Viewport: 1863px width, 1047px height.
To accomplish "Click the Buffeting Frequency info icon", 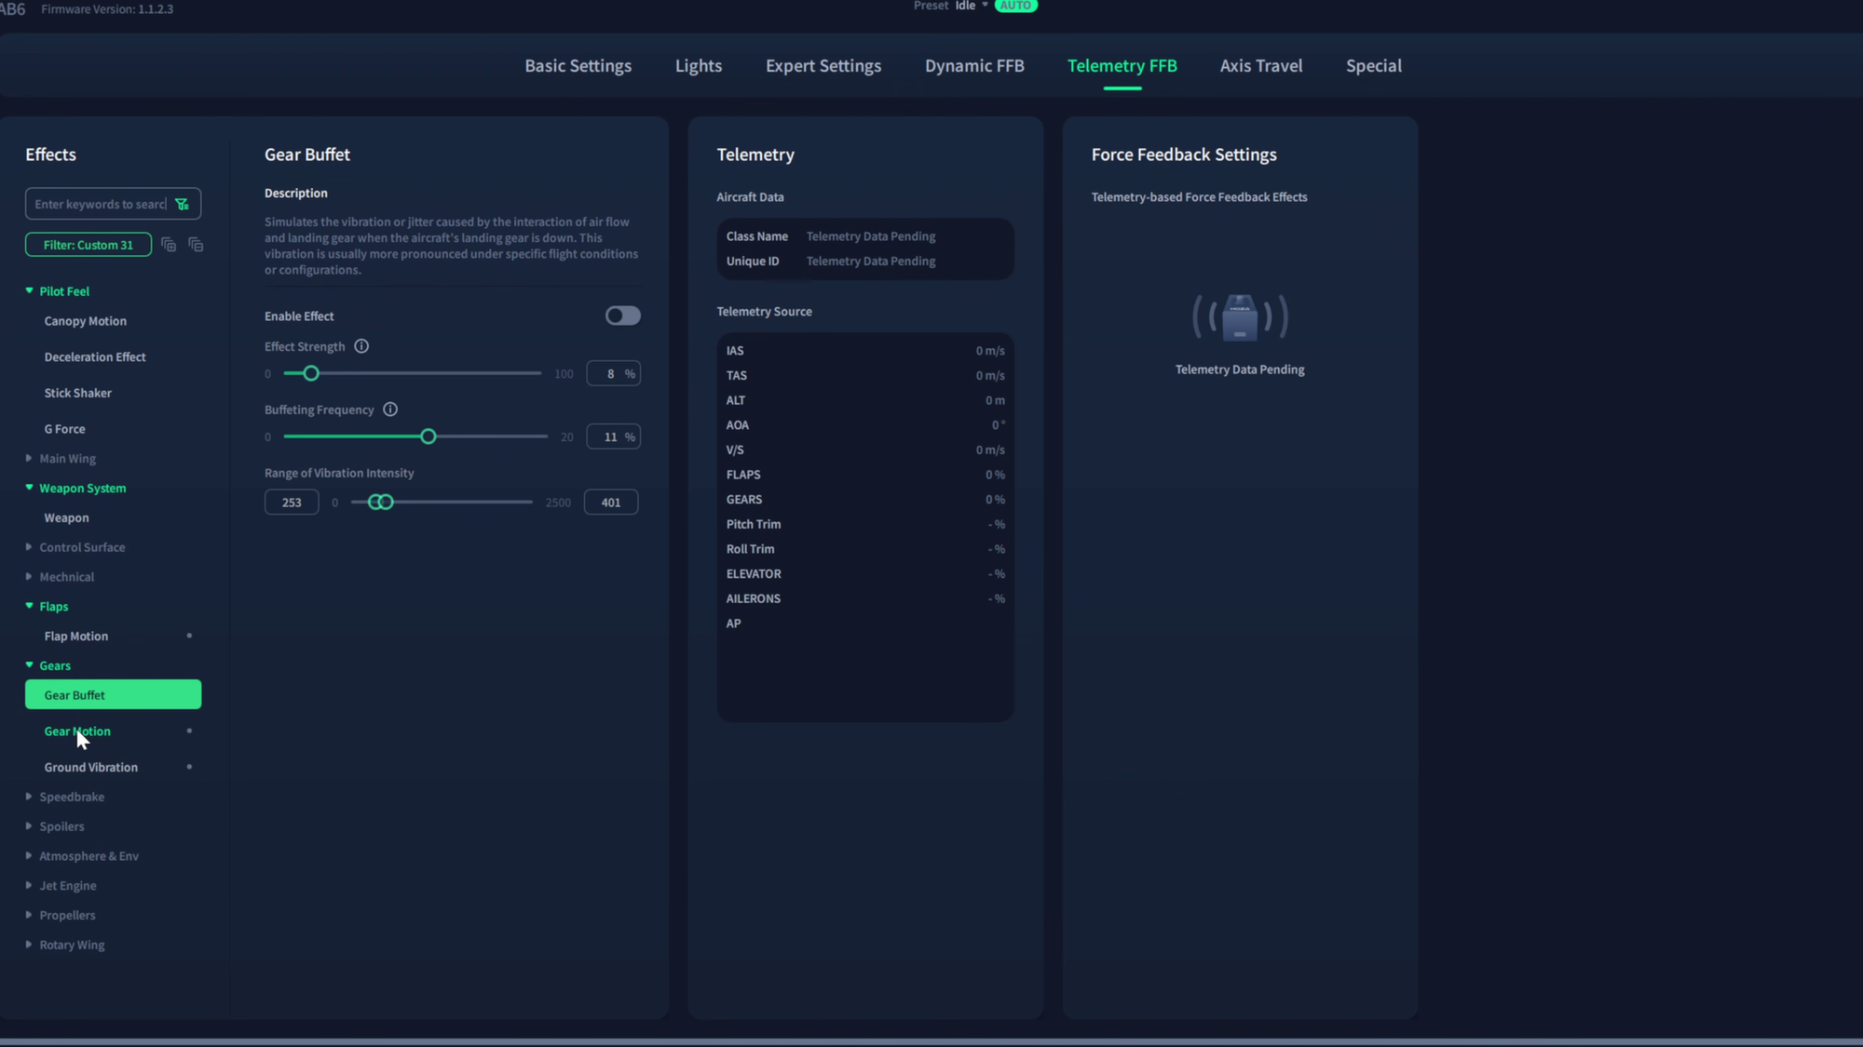I will click(x=390, y=409).
